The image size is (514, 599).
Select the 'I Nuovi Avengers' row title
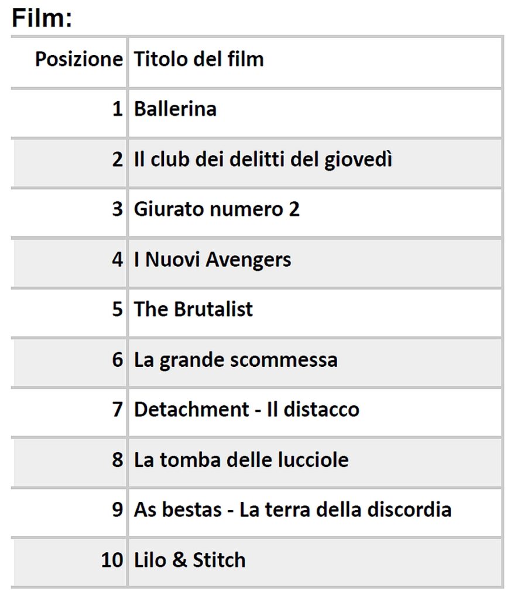coord(213,259)
